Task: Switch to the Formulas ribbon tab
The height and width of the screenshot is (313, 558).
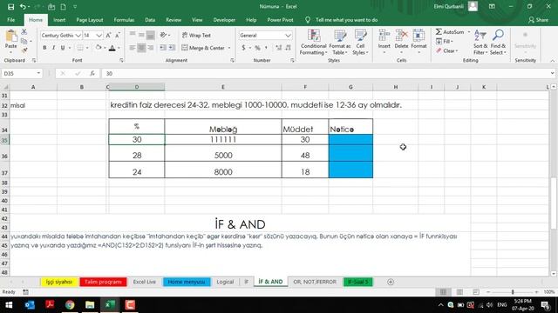Action: tap(124, 20)
